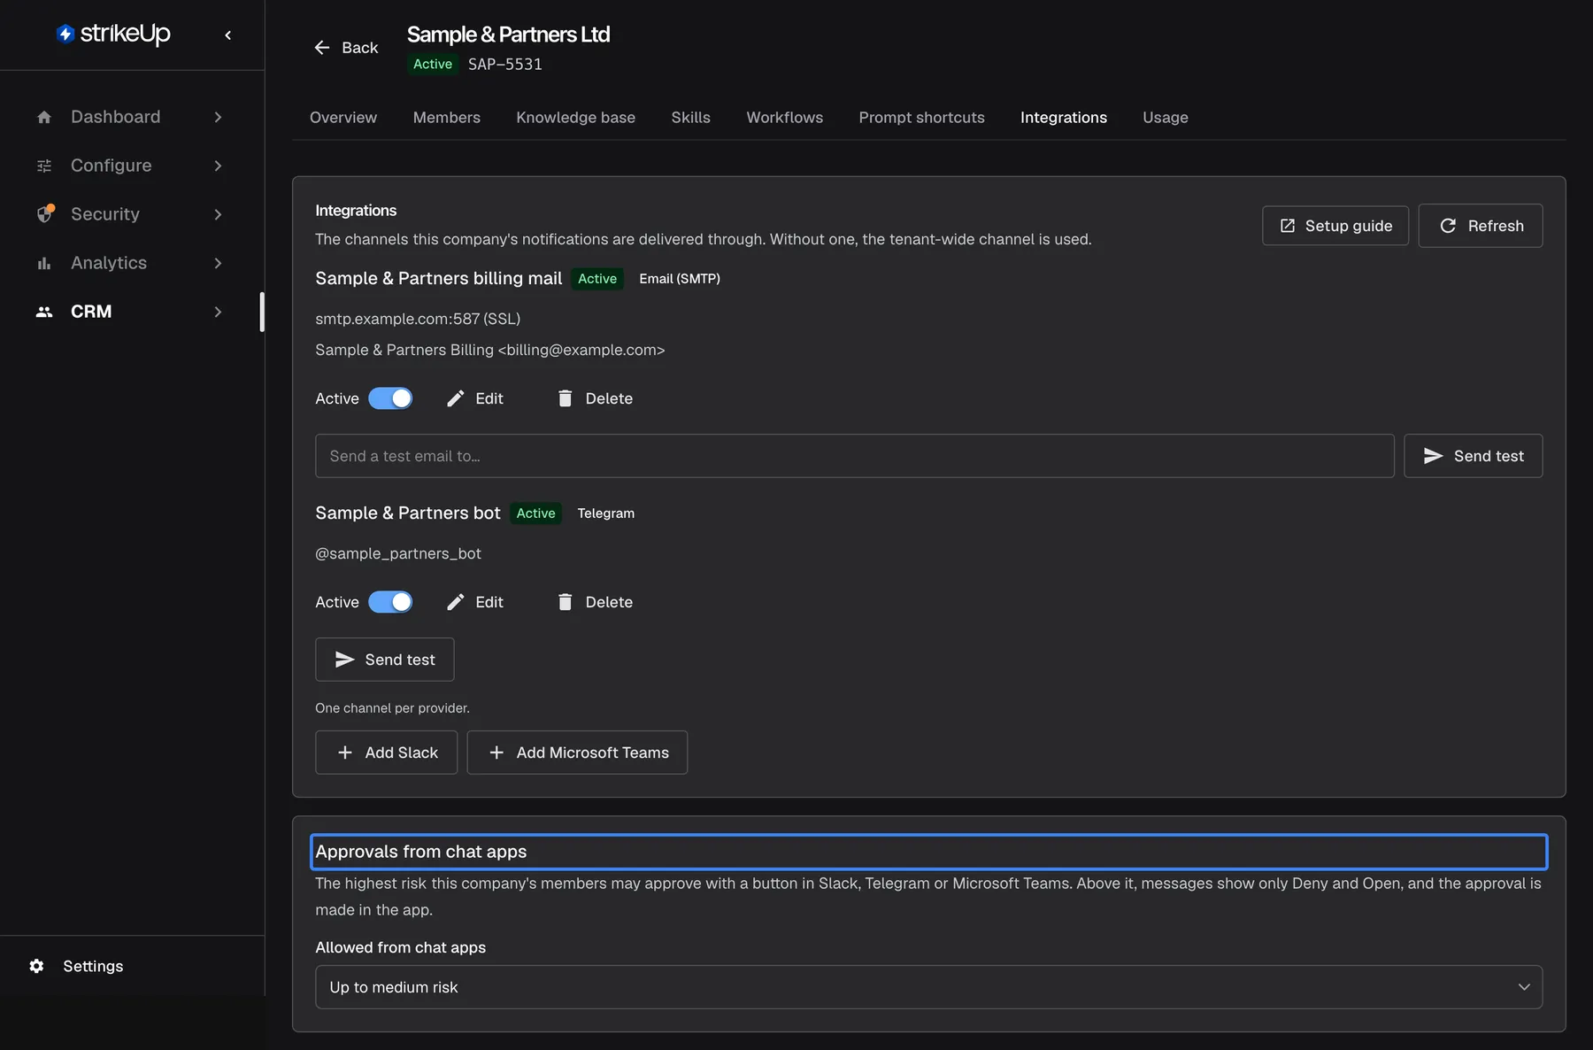The image size is (1593, 1050).
Task: Click the CRM people icon
Action: click(x=44, y=312)
